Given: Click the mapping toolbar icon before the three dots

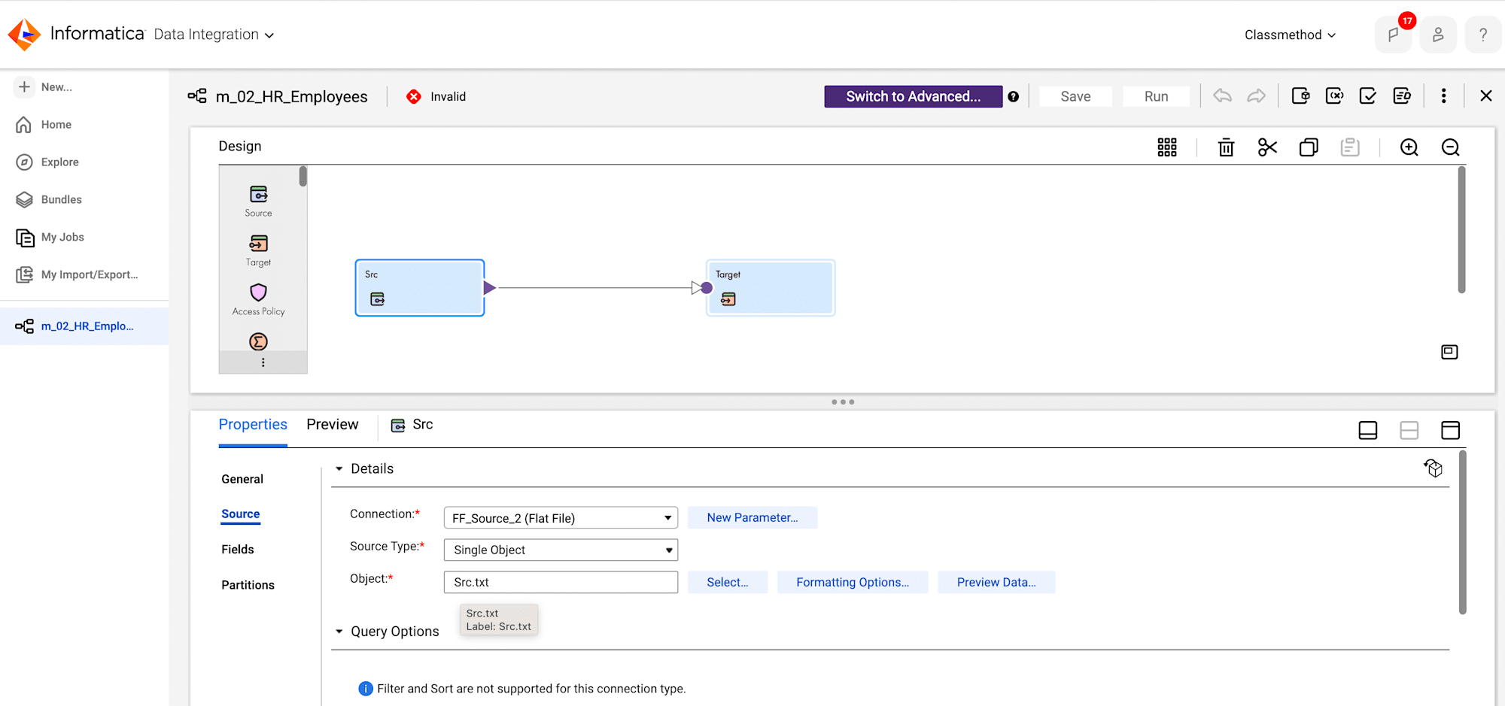Looking at the screenshot, I should pyautogui.click(x=1402, y=96).
